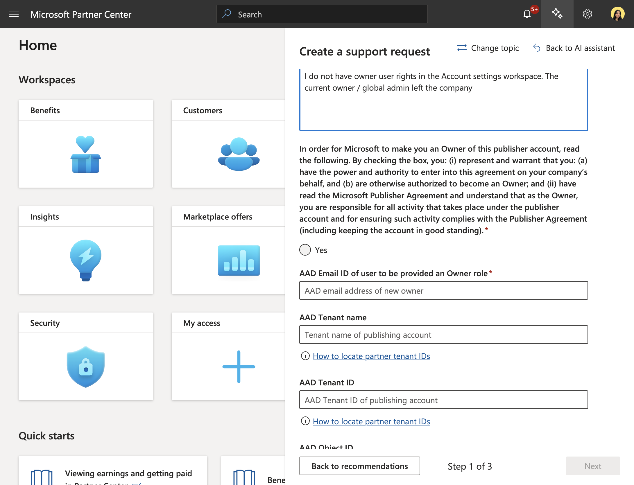Open tenant IDs link under Tenant ID
This screenshot has width=634, height=485.
click(371, 421)
